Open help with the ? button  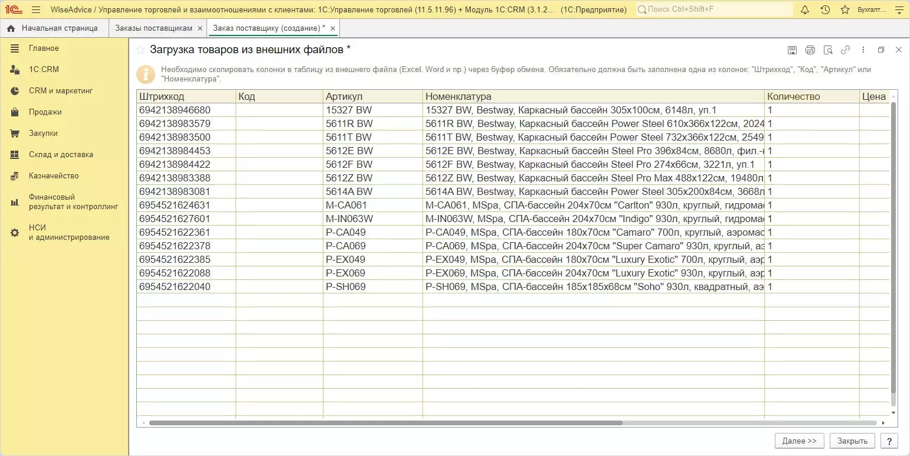889,441
